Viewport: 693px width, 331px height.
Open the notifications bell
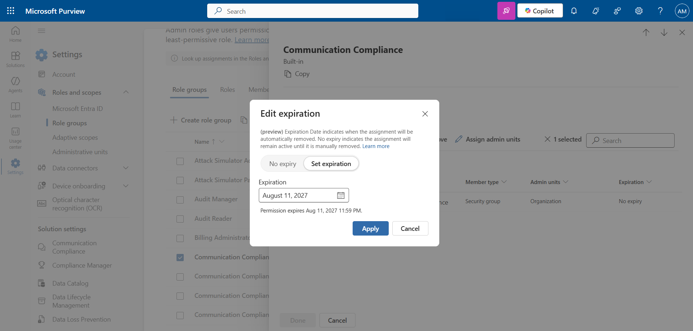point(574,11)
